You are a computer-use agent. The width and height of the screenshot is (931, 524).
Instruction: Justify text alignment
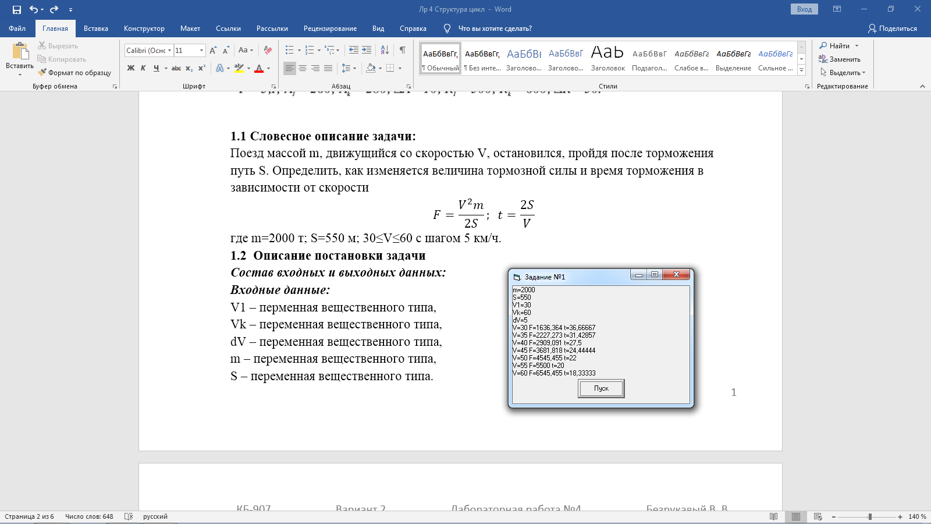(328, 68)
